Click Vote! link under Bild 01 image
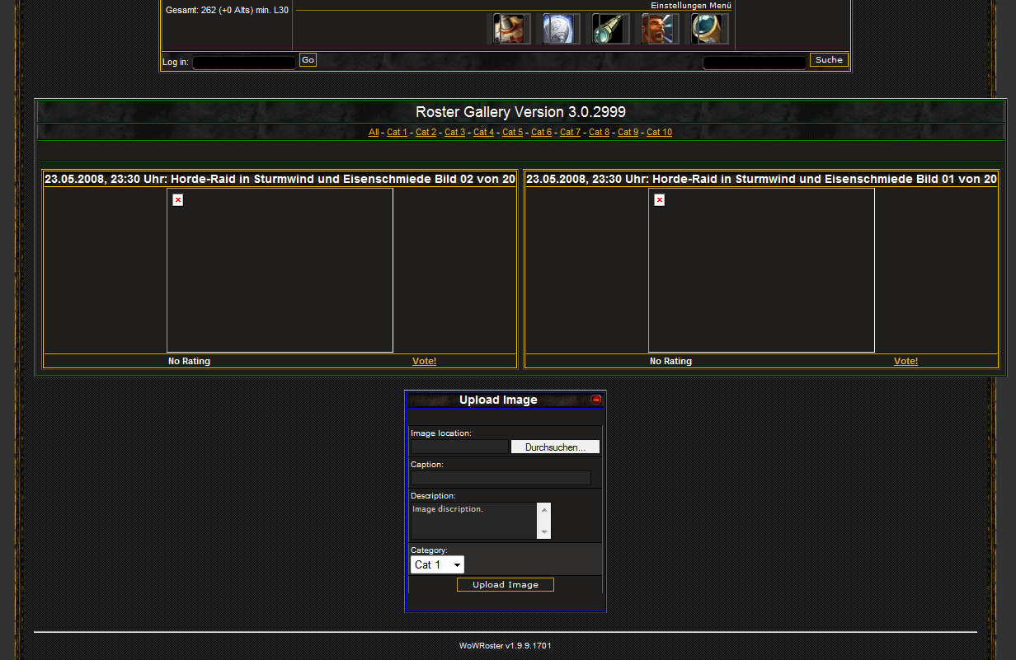1016x660 pixels. pyautogui.click(x=905, y=361)
